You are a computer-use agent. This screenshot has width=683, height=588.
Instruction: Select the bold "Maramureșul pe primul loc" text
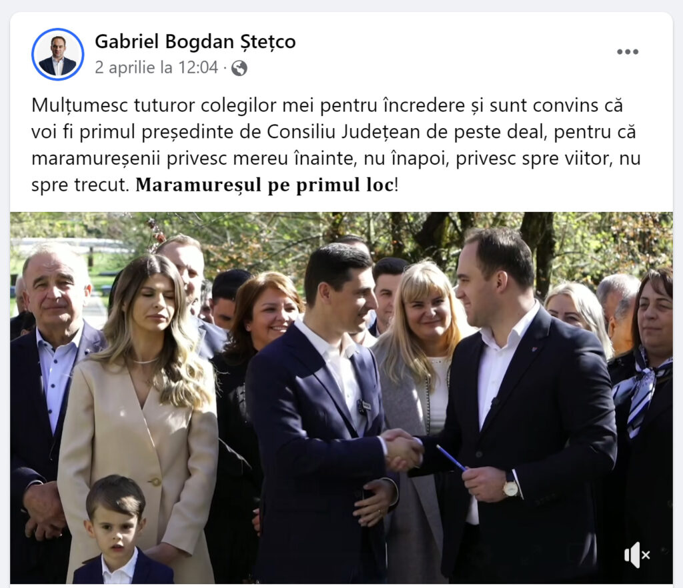[265, 185]
